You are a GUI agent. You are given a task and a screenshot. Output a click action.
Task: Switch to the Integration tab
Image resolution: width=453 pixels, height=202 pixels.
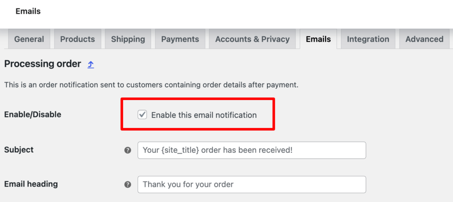click(368, 39)
